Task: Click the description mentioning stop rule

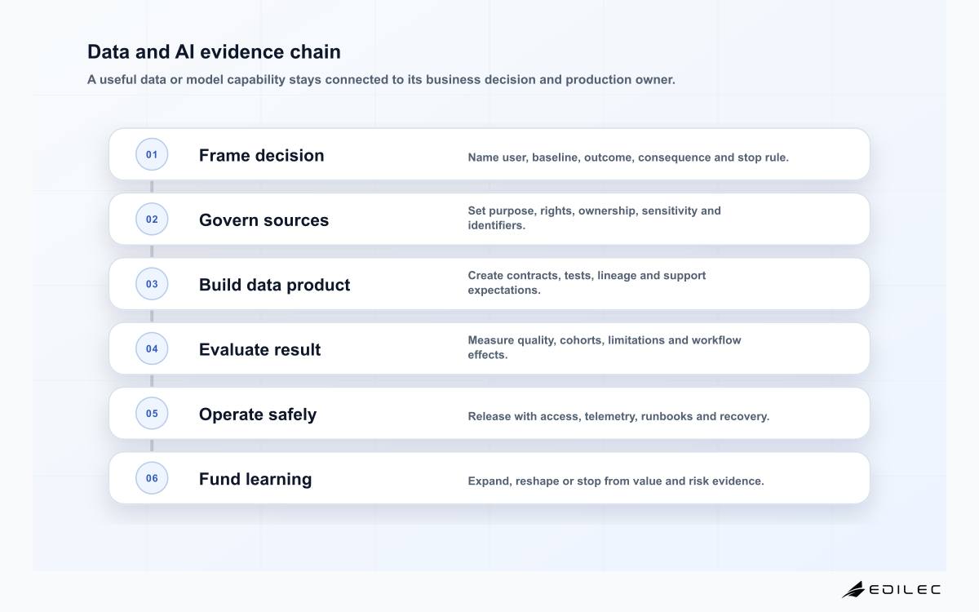Action: click(628, 157)
